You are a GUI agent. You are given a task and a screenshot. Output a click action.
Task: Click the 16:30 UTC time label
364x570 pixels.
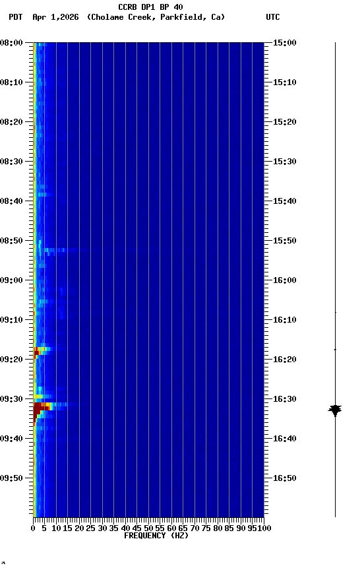[x=285, y=399]
